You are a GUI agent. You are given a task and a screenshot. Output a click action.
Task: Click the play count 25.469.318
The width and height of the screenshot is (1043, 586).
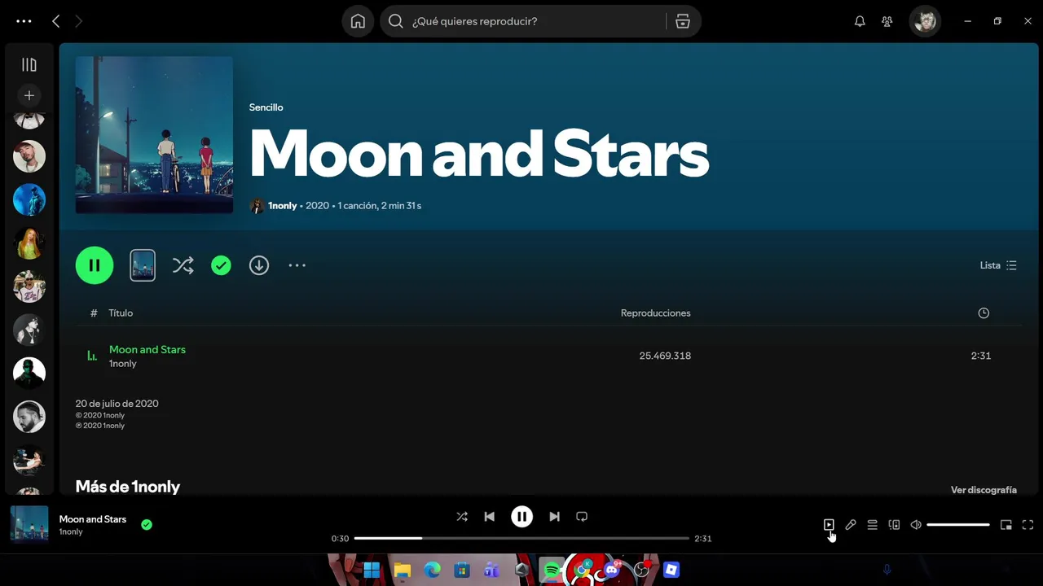click(665, 356)
